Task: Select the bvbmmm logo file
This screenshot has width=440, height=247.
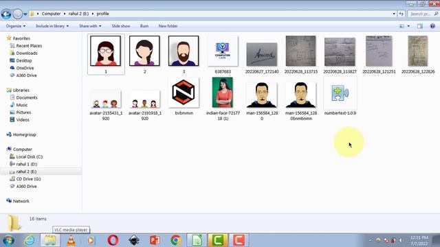Action: tap(184, 96)
